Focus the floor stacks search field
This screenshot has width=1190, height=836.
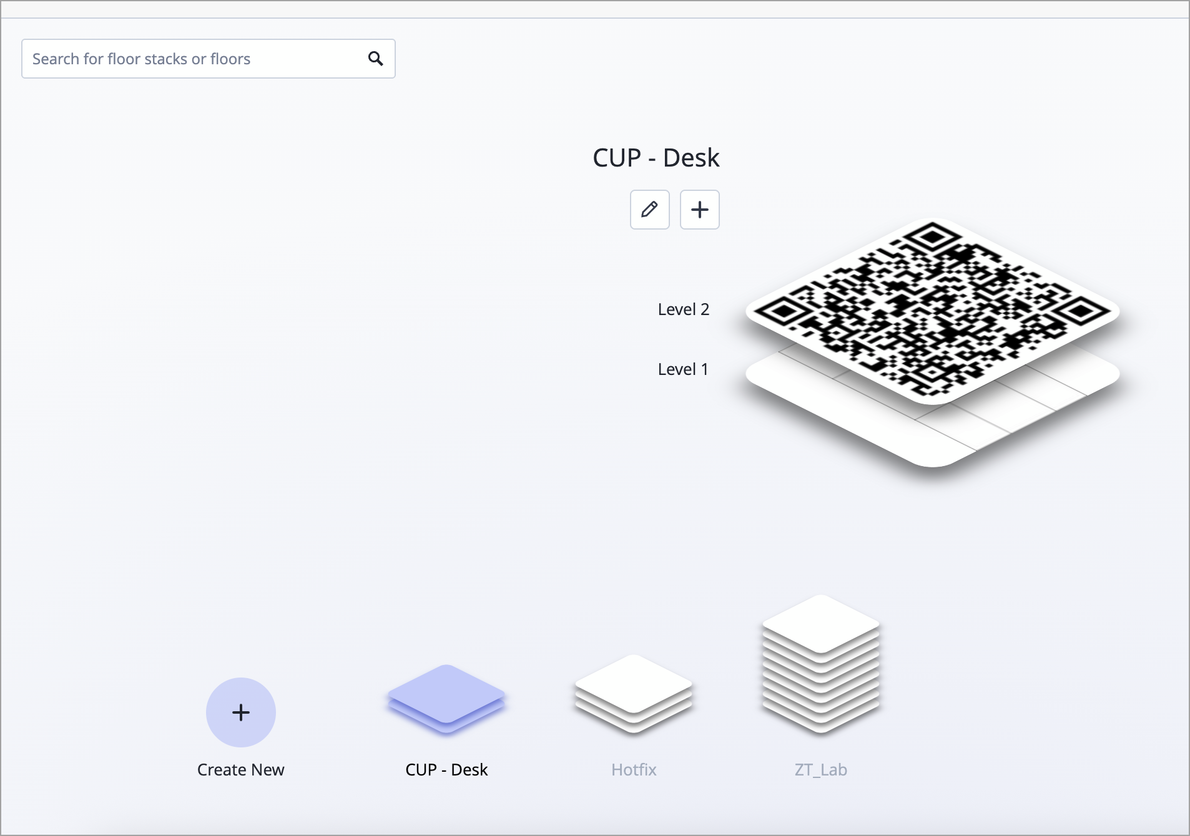[209, 59]
